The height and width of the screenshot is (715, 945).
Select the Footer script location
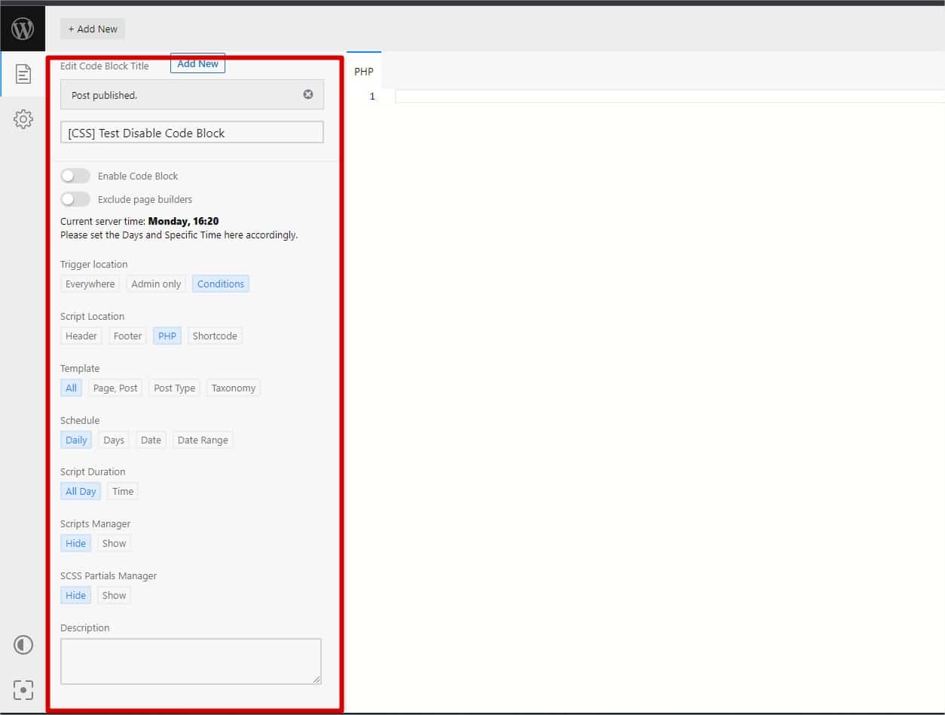127,336
